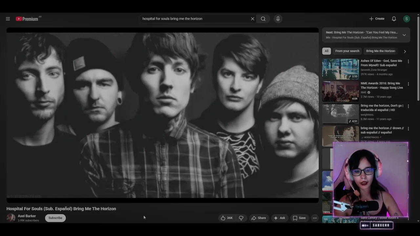Select the All filter chip
Viewport: 420px width, 236px height.
point(326,51)
